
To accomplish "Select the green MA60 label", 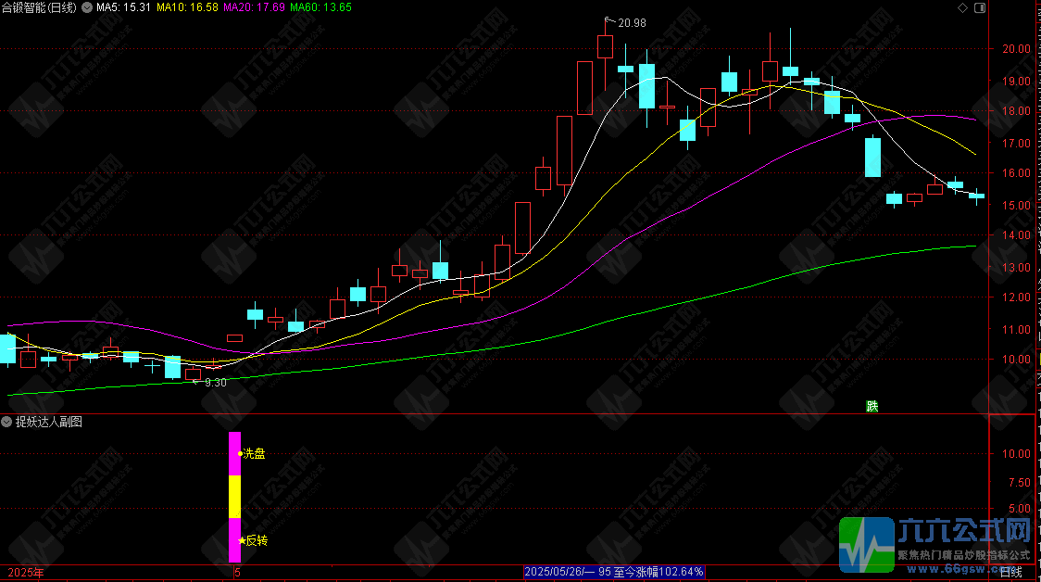I will (x=321, y=7).
